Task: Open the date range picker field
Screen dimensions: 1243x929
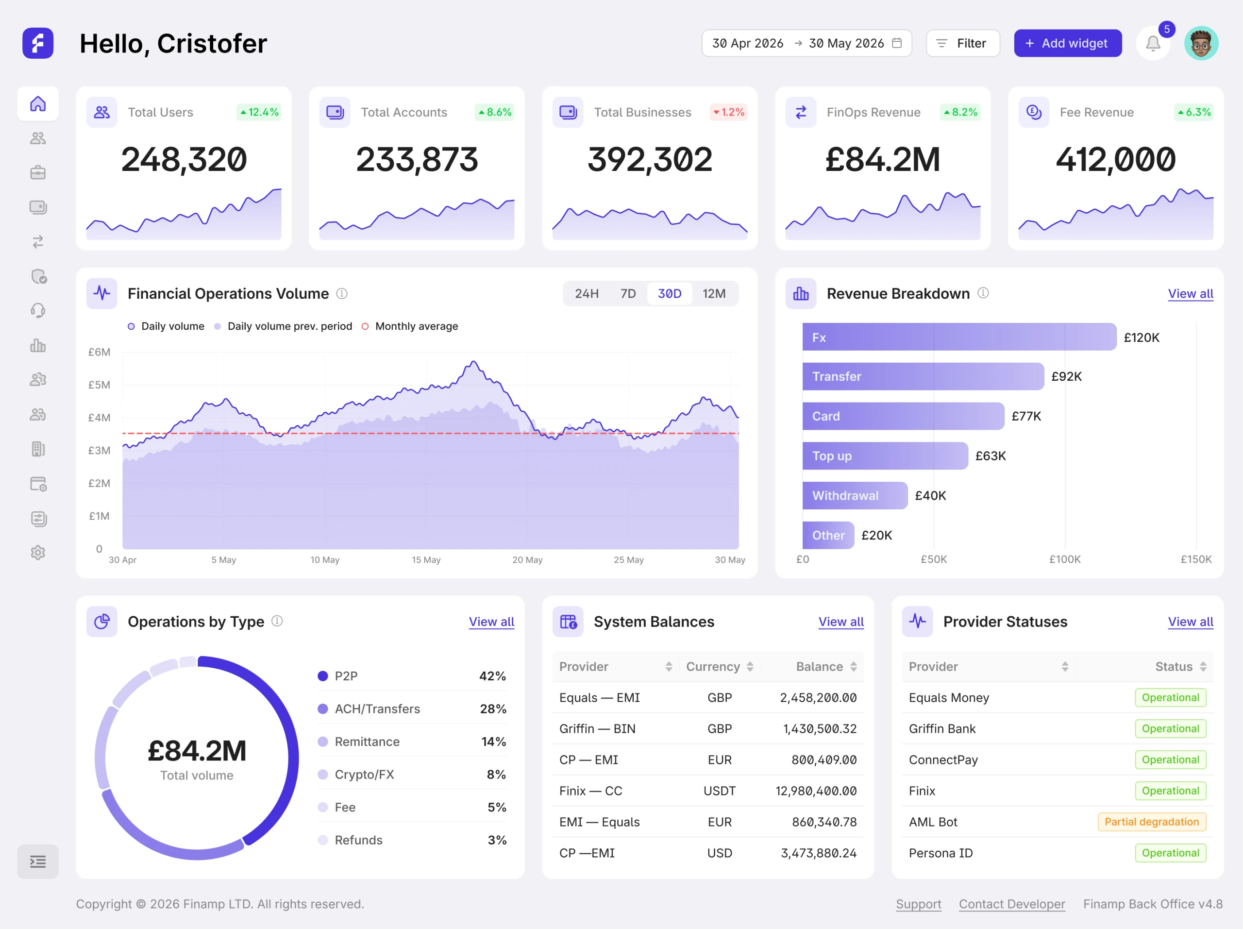Action: (x=806, y=43)
